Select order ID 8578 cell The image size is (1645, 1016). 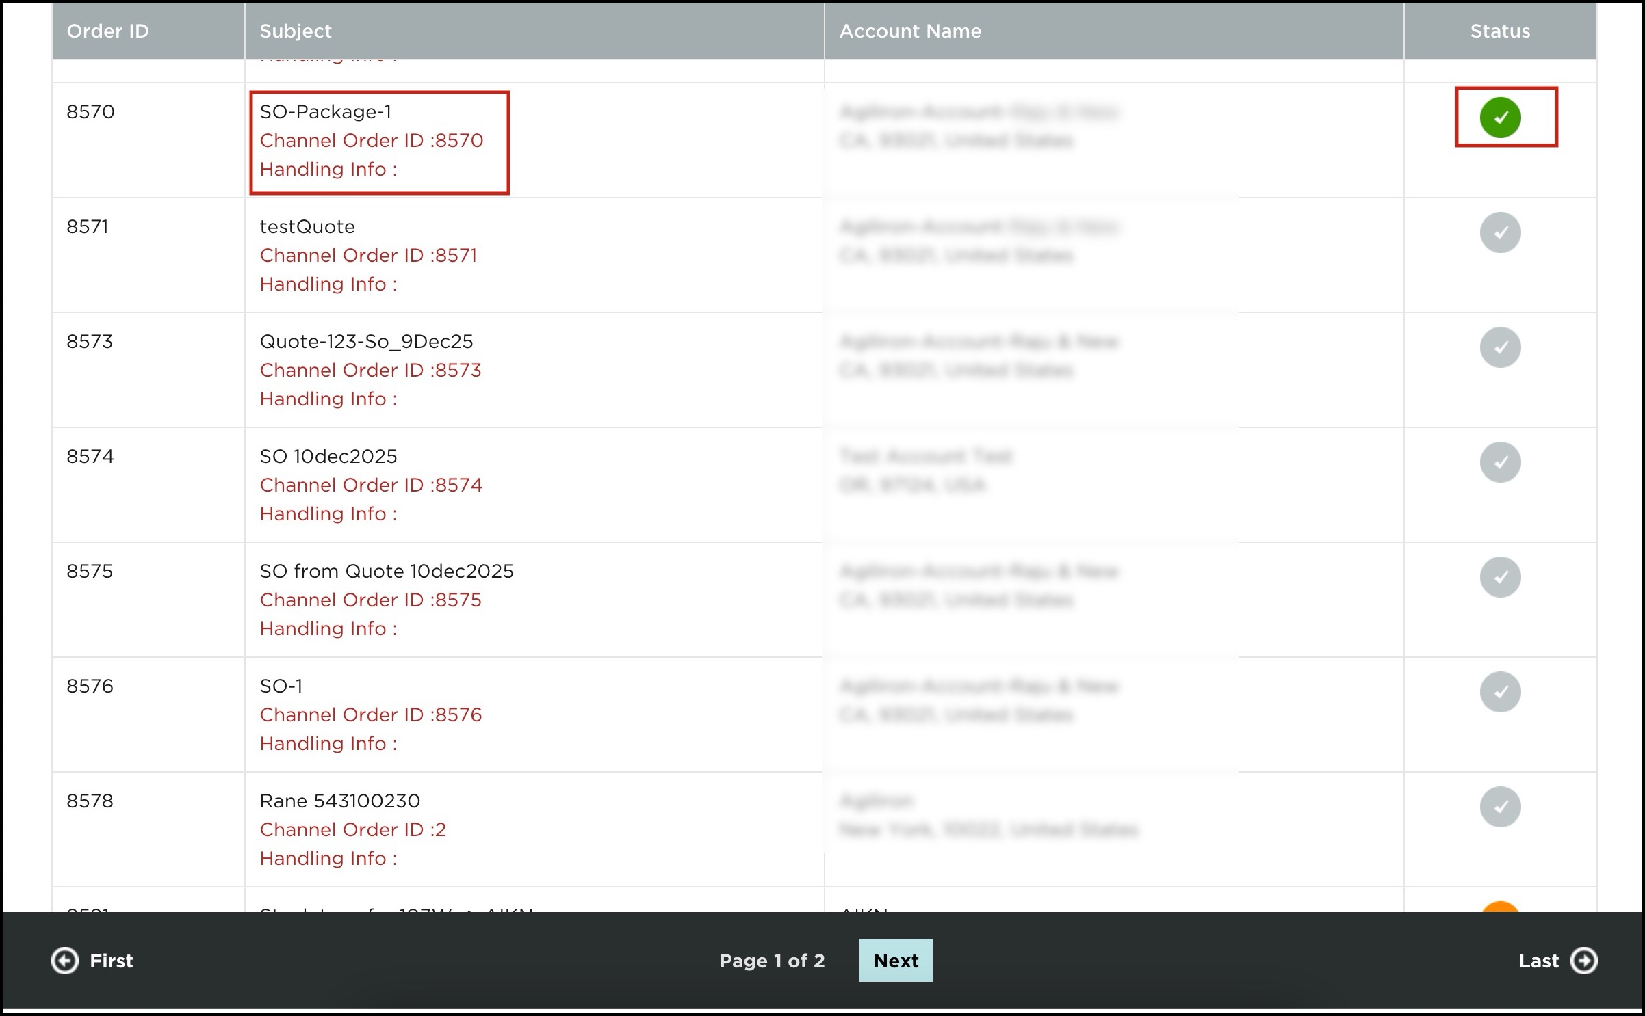[90, 801]
